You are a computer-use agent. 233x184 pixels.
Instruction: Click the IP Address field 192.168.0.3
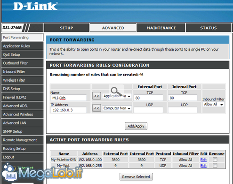tap(69, 110)
